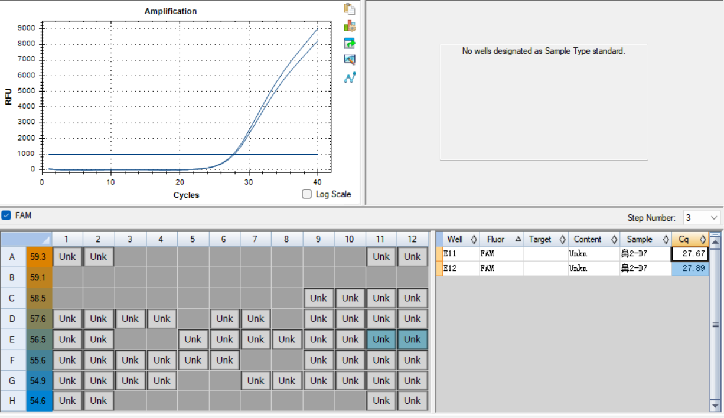Screen dimensions: 724x418
Task: Select plate column header 6
Action: [224, 239]
